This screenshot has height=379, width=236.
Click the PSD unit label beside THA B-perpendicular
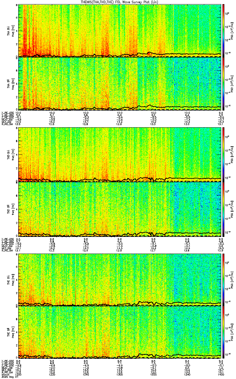232,31
